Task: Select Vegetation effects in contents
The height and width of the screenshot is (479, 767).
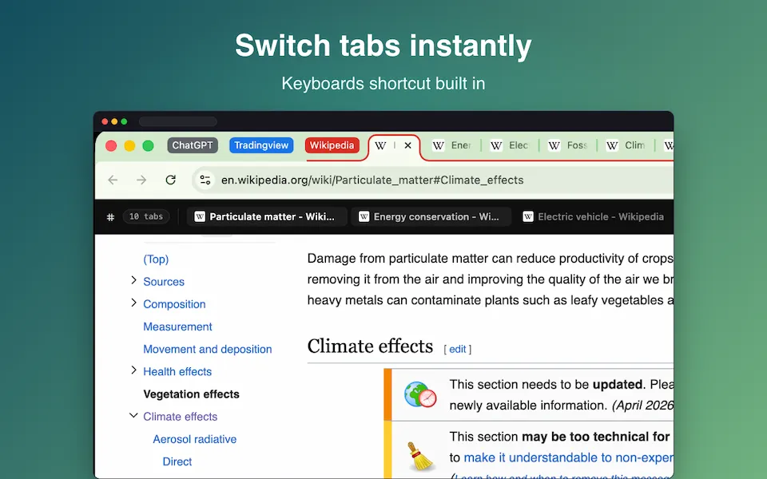Action: [191, 394]
